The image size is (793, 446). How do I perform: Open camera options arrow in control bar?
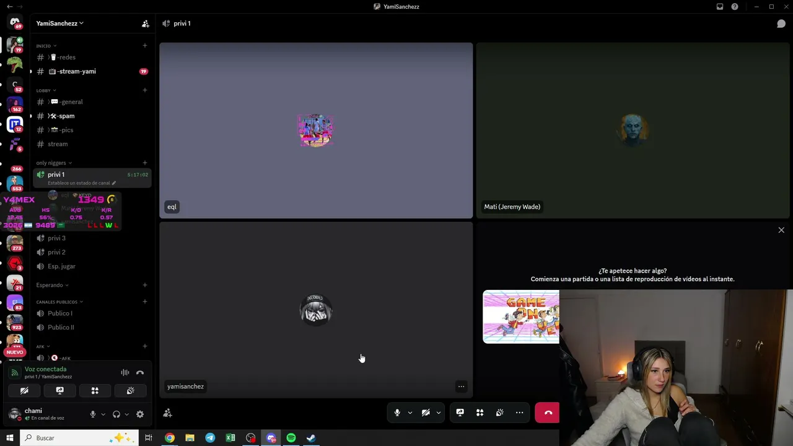[x=438, y=413]
